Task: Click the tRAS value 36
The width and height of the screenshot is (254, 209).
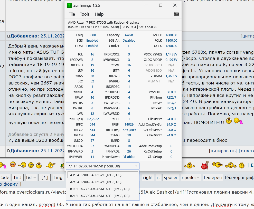Action: (92, 76)
